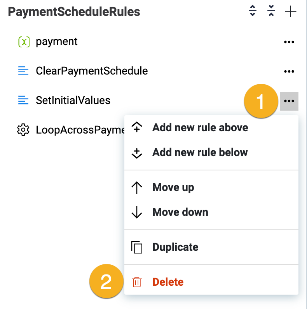Duplicate the SetInitialValues rule
Image resolution: width=307 pixels, height=309 pixels.
click(175, 247)
